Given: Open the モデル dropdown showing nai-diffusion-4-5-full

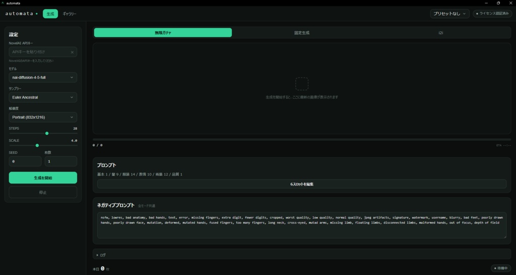Looking at the screenshot, I should click(43, 77).
